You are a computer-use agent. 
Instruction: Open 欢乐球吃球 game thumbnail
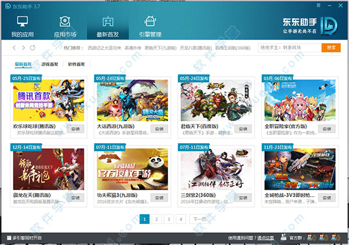48,101
